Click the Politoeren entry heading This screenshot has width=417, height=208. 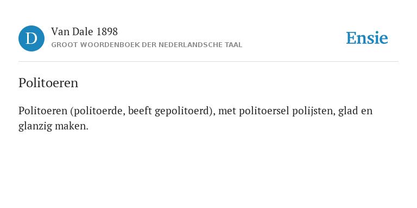tap(48, 83)
